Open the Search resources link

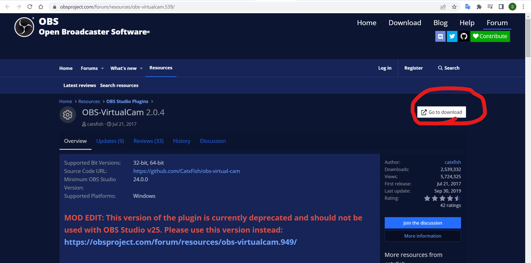119,85
